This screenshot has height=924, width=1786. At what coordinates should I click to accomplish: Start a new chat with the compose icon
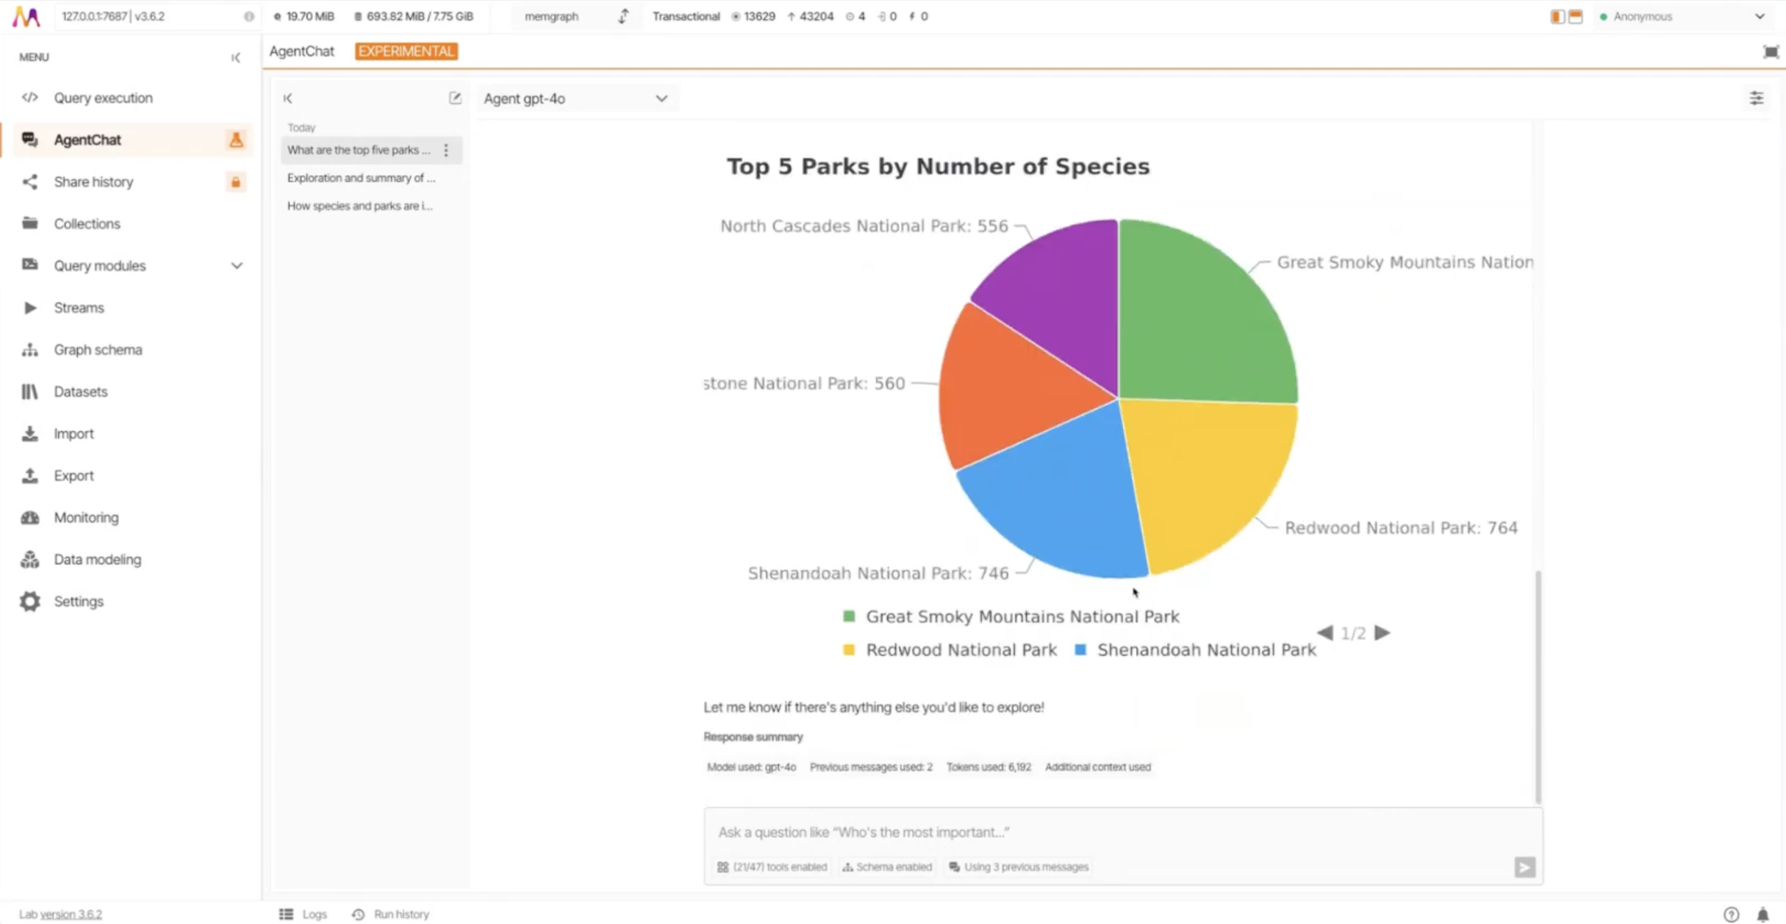[x=455, y=98]
